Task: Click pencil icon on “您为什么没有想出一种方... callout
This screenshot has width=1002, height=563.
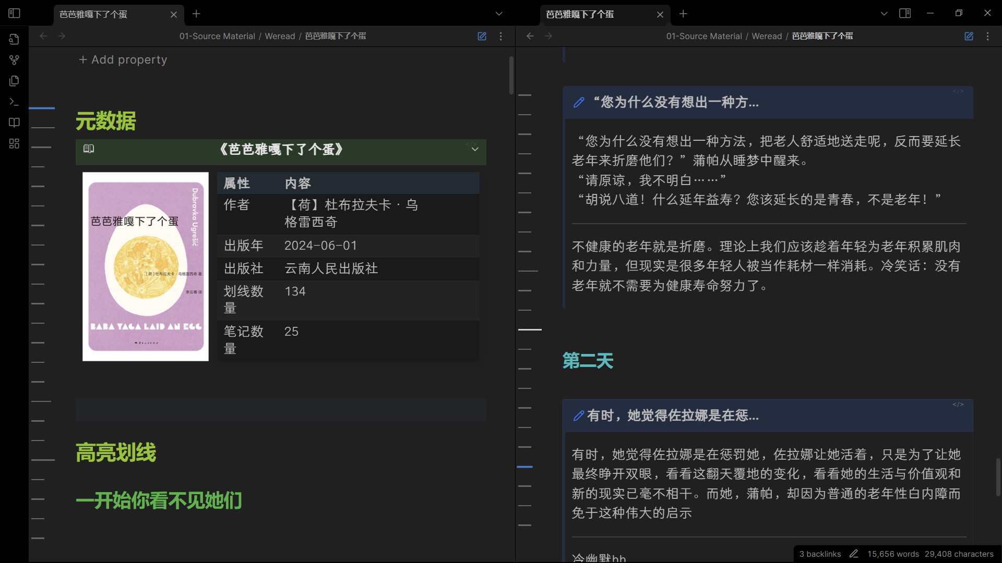Action: point(578,102)
